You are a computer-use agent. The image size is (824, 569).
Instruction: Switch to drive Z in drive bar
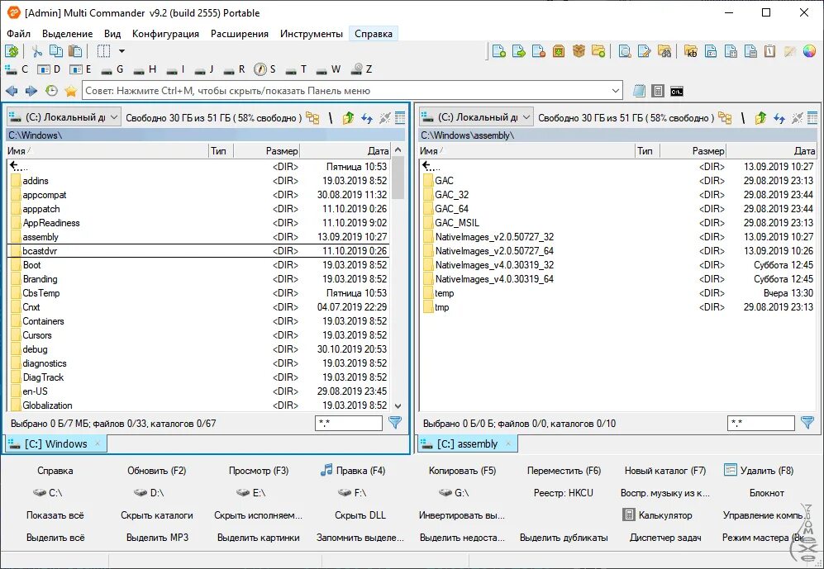click(362, 69)
